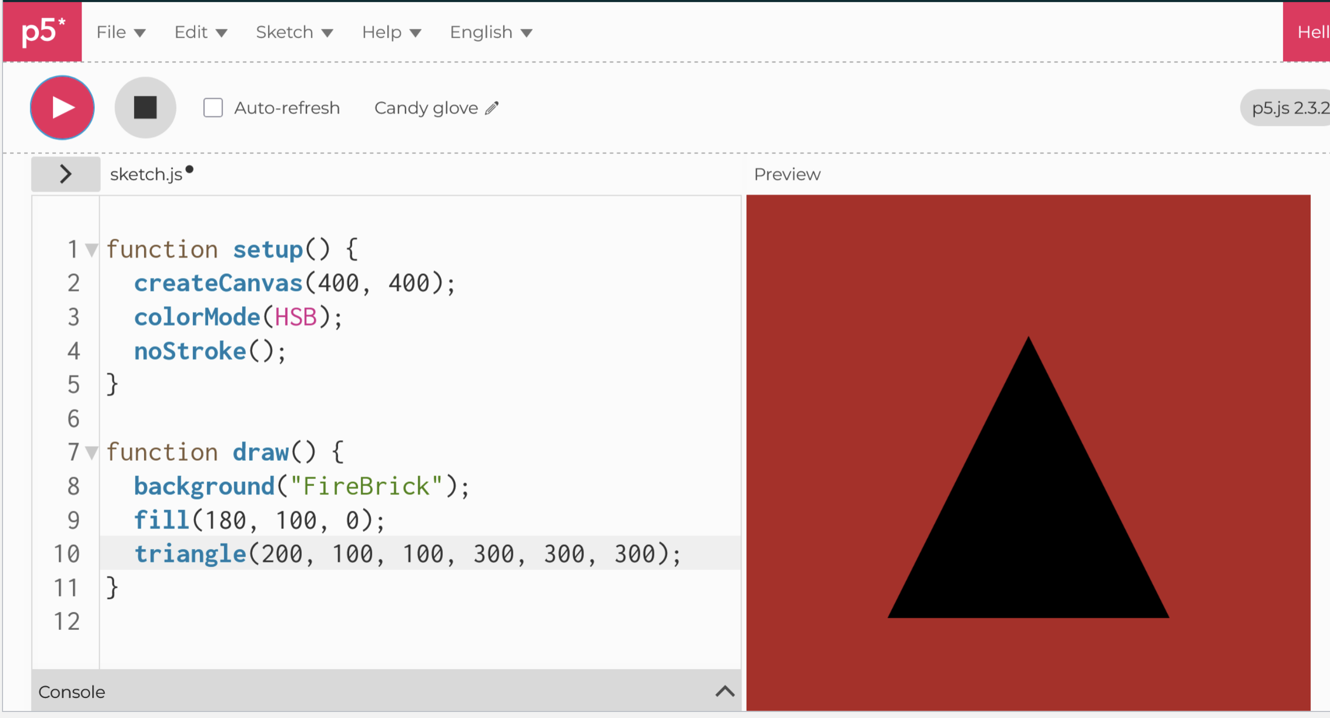Click the Console panel label
The image size is (1330, 718).
72,692
